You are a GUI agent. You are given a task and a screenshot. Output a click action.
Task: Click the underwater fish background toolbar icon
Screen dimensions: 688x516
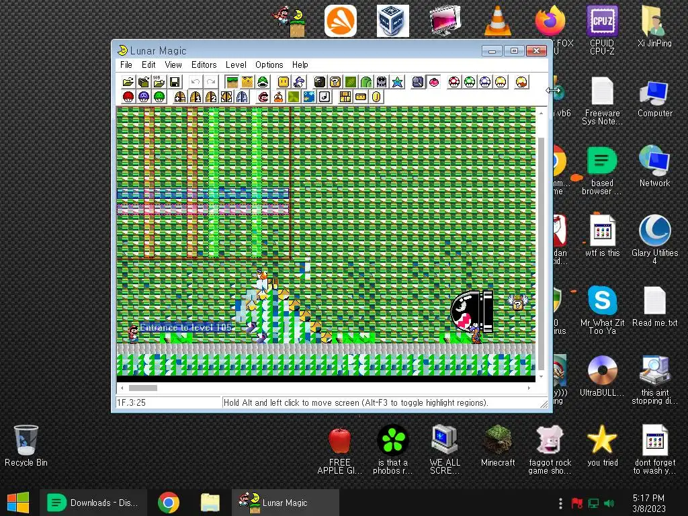coord(309,97)
